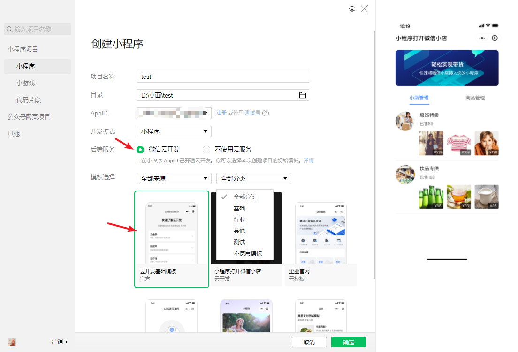
Task: Switch to 小店管理 tab in preview
Action: (x=419, y=98)
